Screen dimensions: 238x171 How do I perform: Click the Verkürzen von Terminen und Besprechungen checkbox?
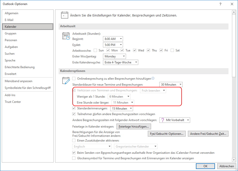(x=74, y=90)
